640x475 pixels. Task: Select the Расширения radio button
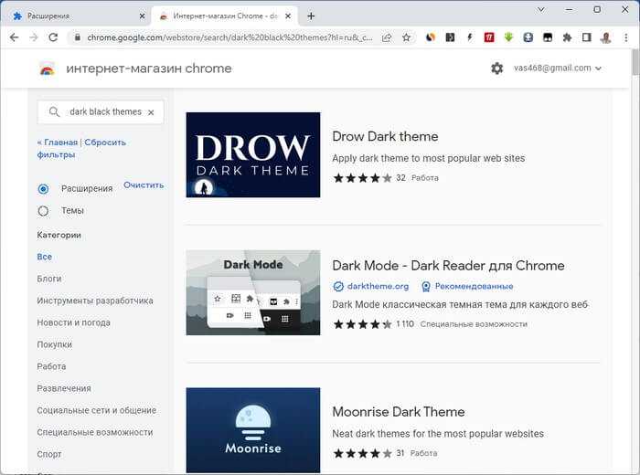click(x=43, y=189)
